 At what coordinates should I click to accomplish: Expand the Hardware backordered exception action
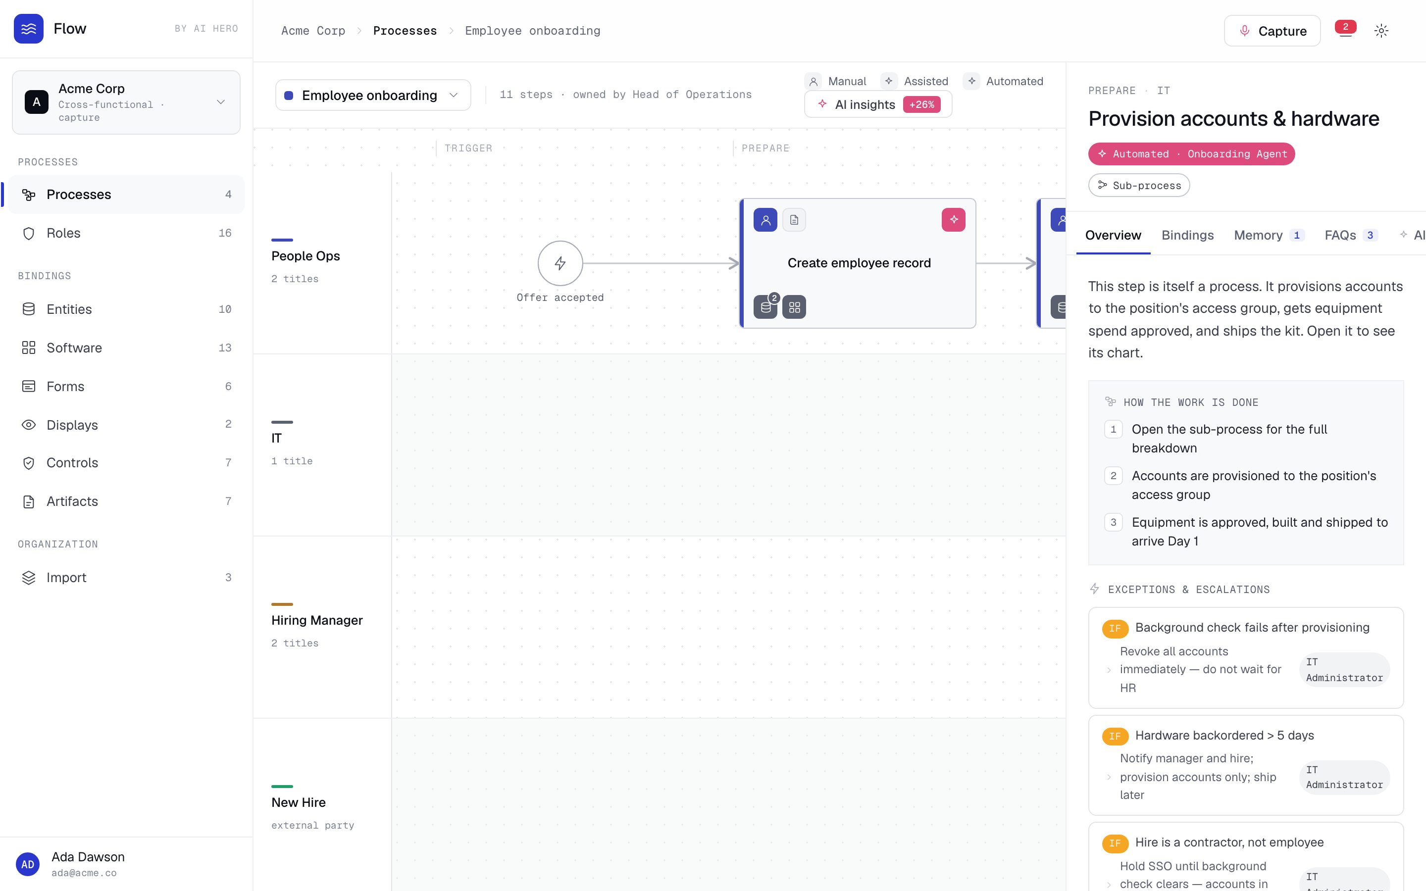1109,777
